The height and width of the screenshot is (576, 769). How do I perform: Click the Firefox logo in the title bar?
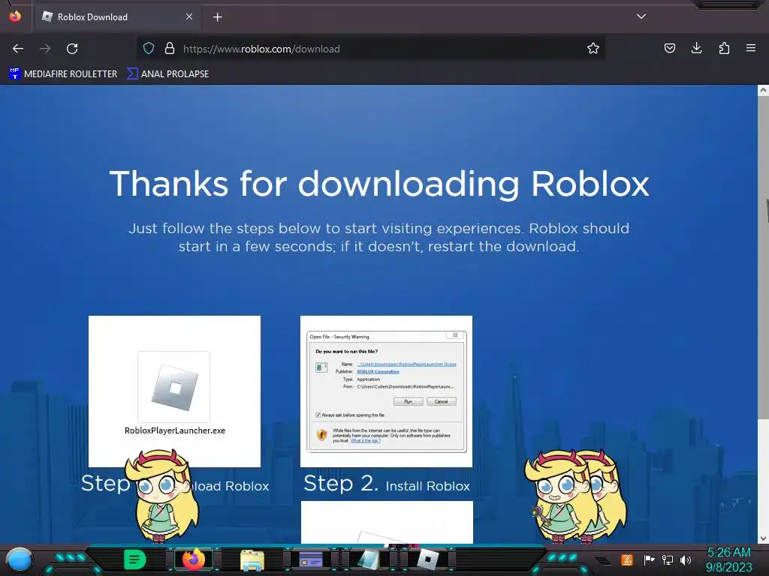(x=15, y=16)
